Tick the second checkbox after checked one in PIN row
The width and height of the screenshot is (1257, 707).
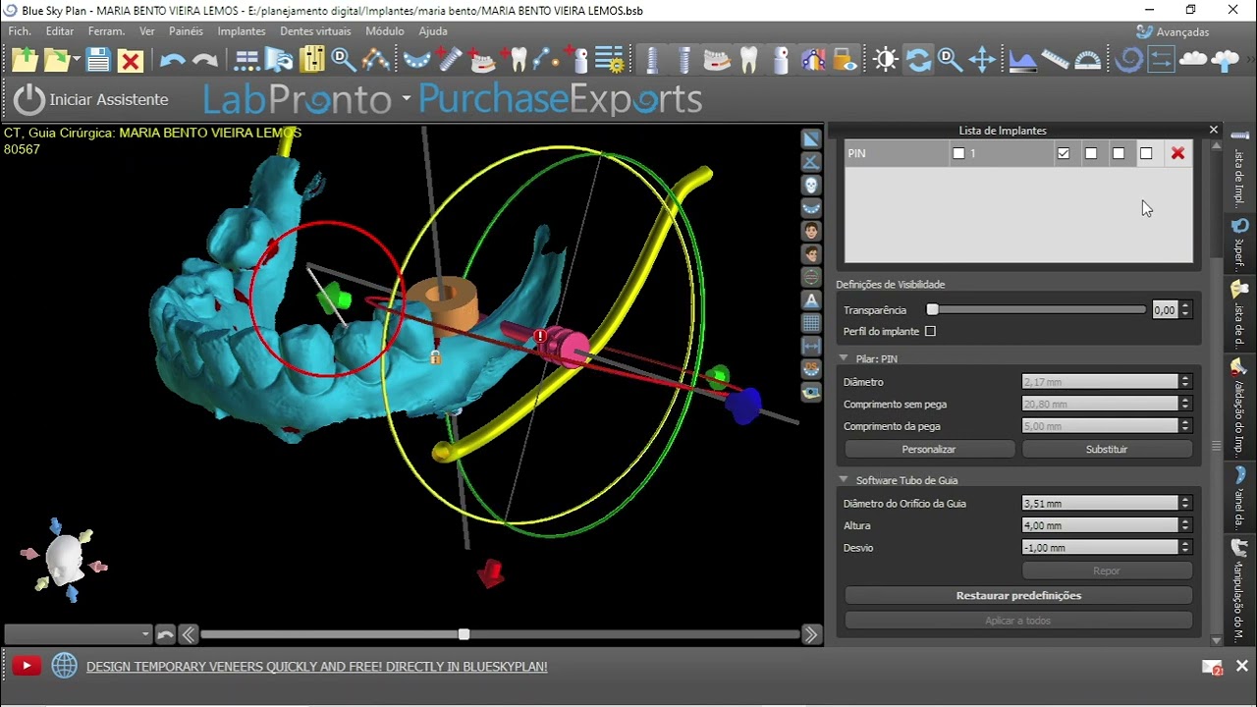coord(1119,153)
